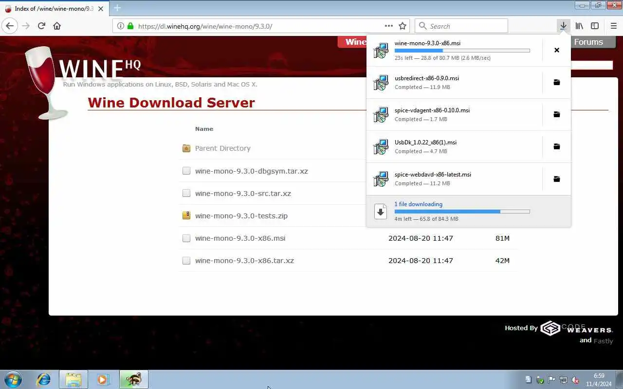Open the Forums menu item
This screenshot has height=389, width=623.
coord(588,42)
